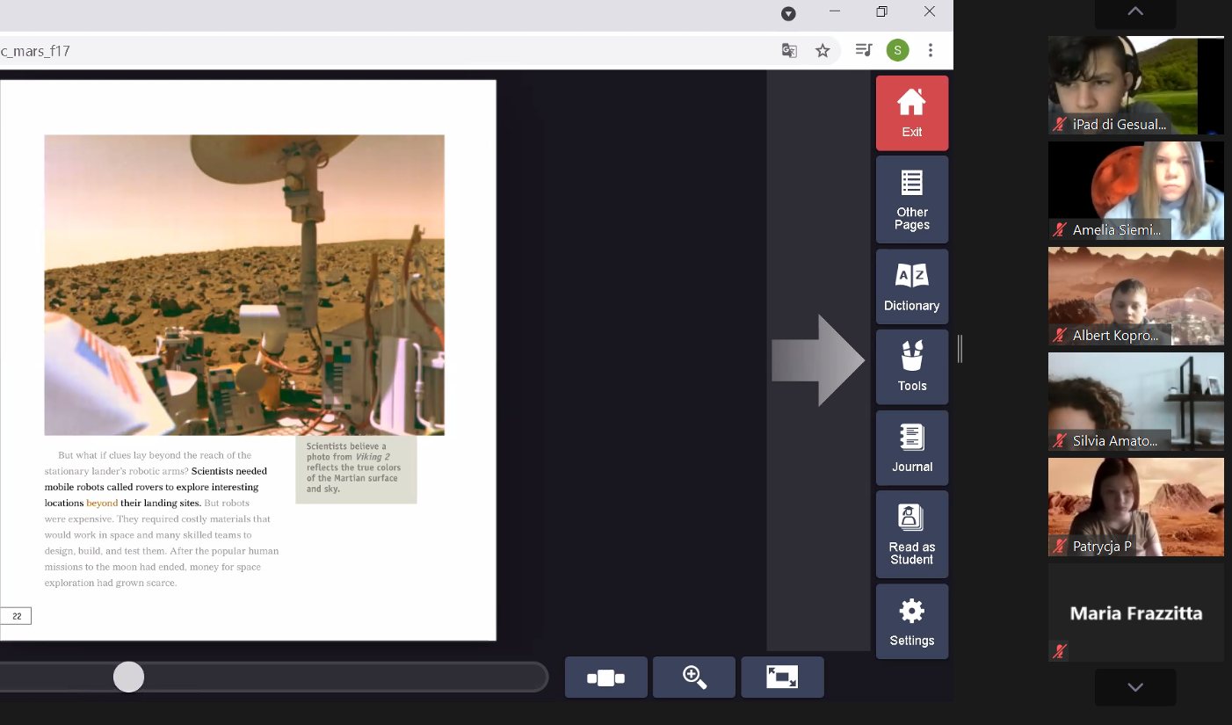
Task: Open reader Settings gear
Action: pyautogui.click(x=911, y=621)
